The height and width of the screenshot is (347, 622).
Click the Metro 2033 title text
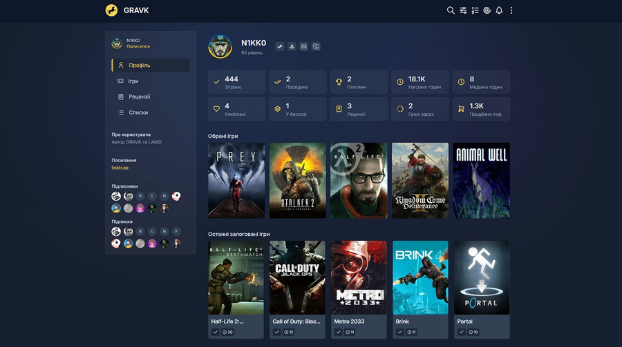tap(349, 321)
